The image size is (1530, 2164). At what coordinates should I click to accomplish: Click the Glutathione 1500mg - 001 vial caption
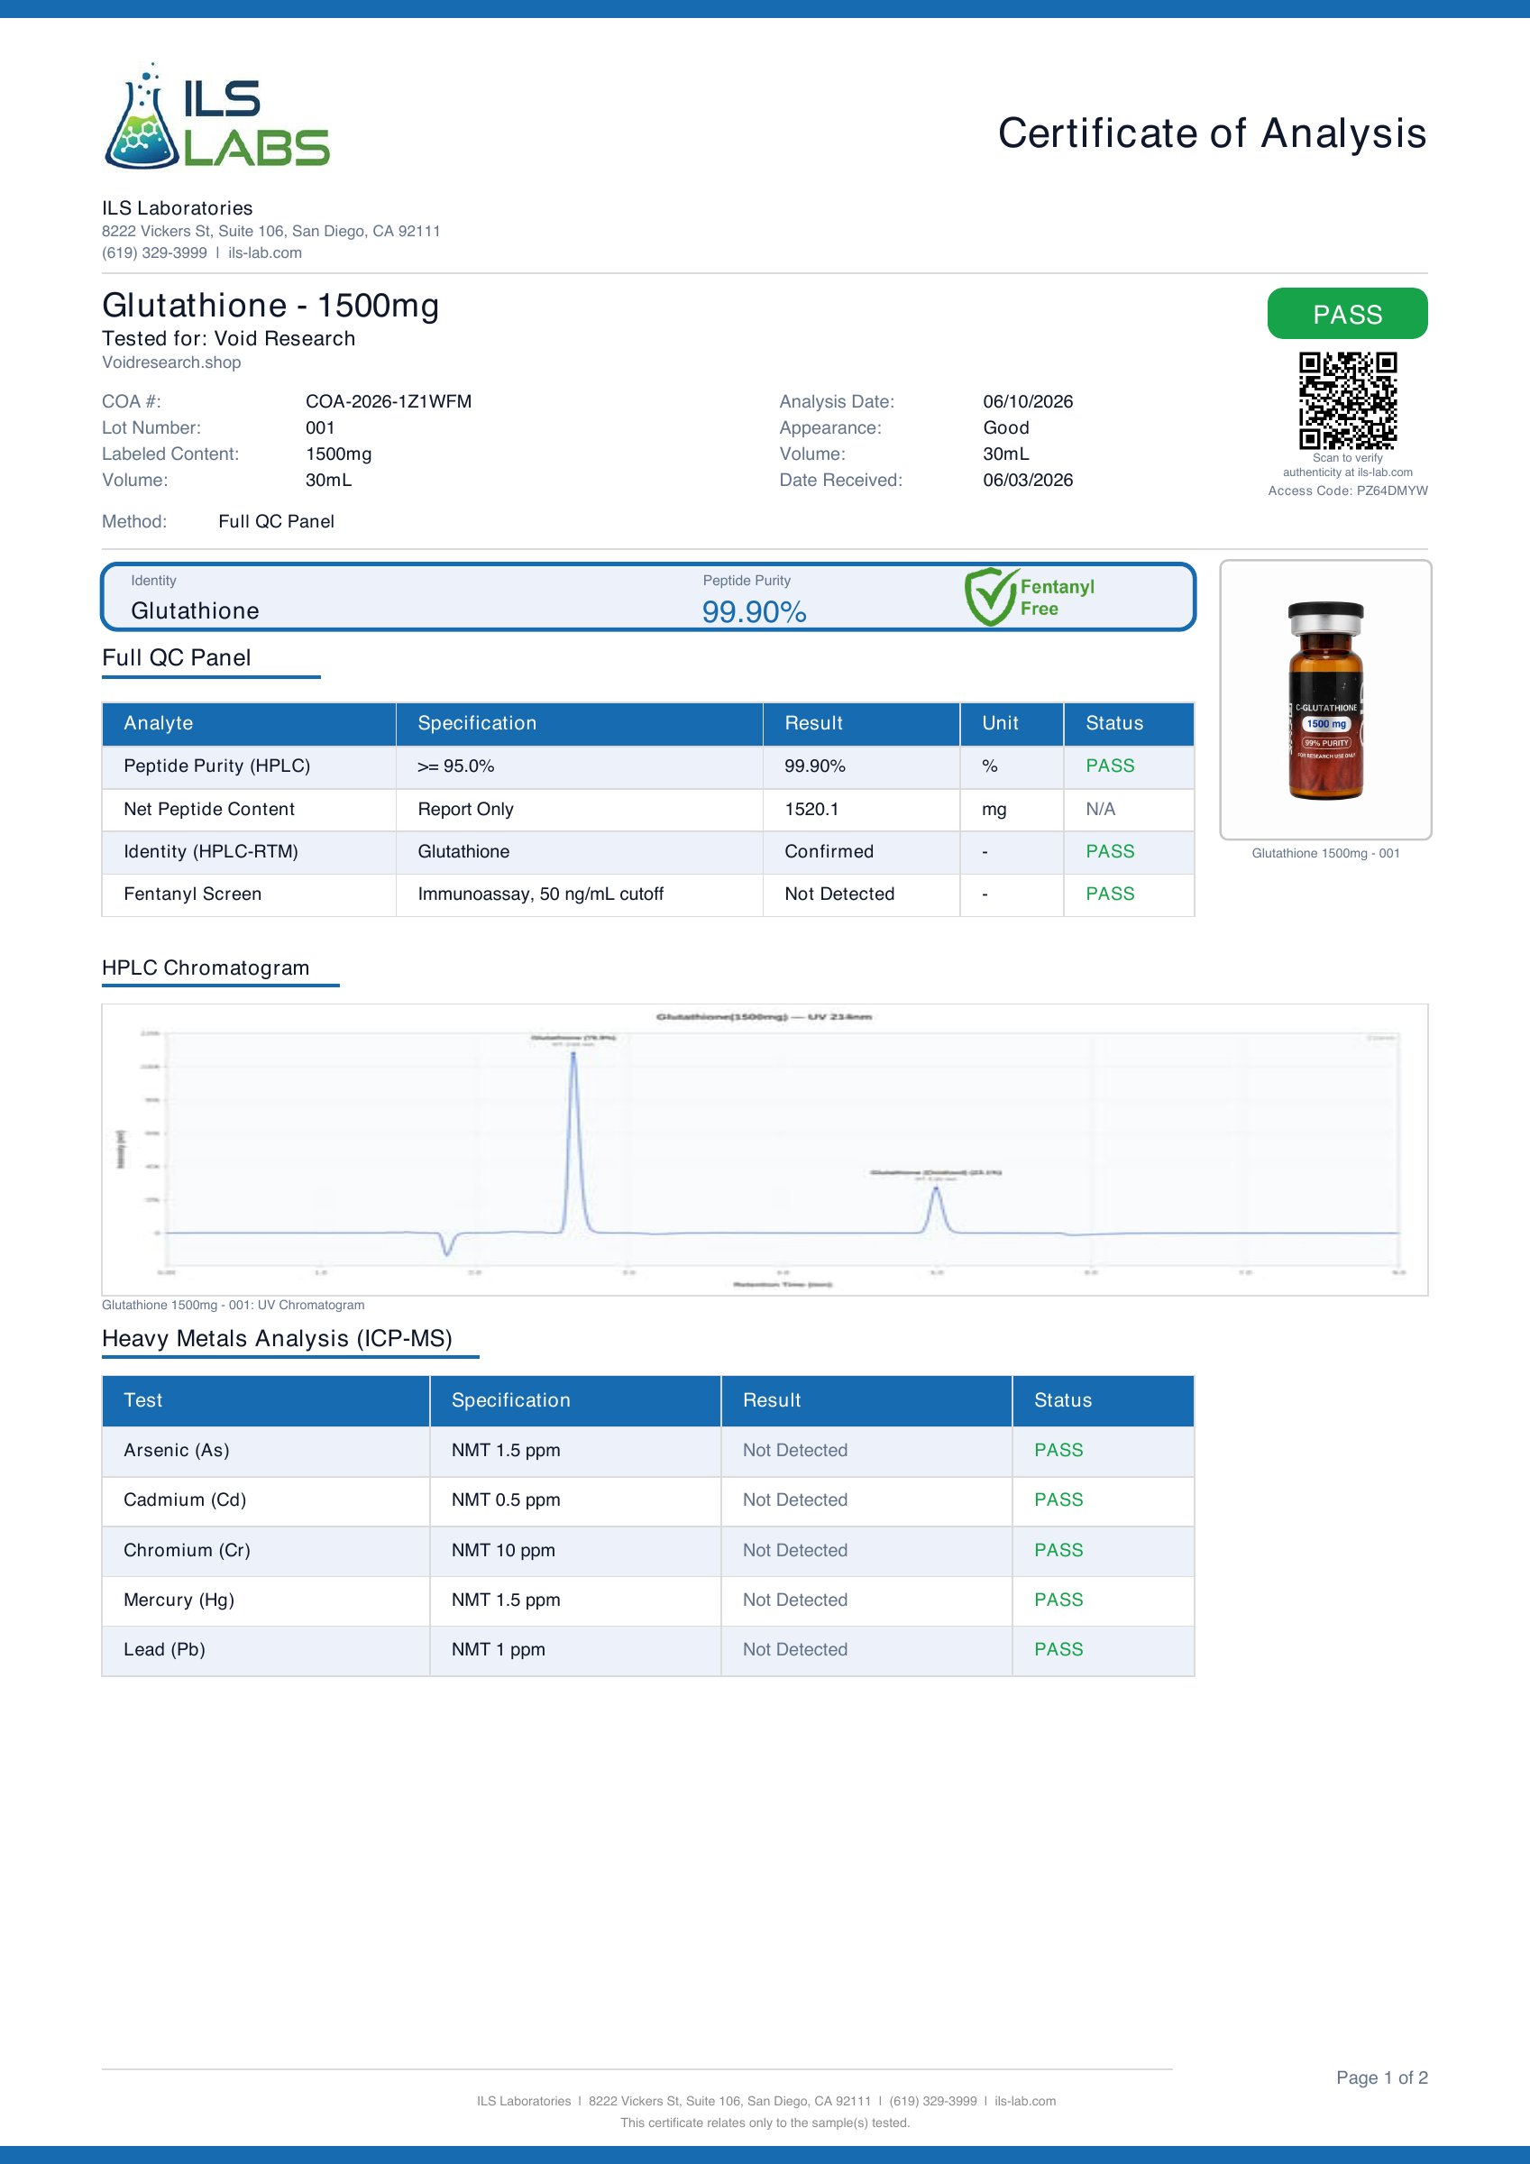pos(1325,853)
